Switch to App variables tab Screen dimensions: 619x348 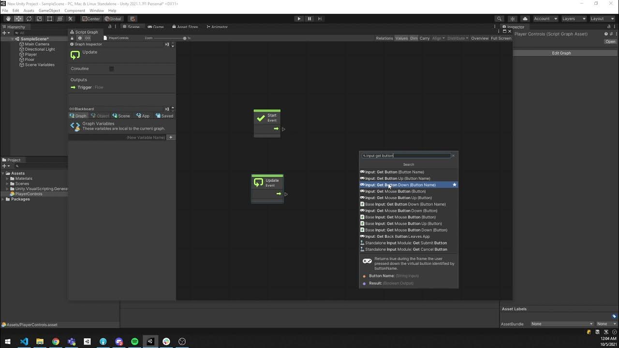pos(143,116)
